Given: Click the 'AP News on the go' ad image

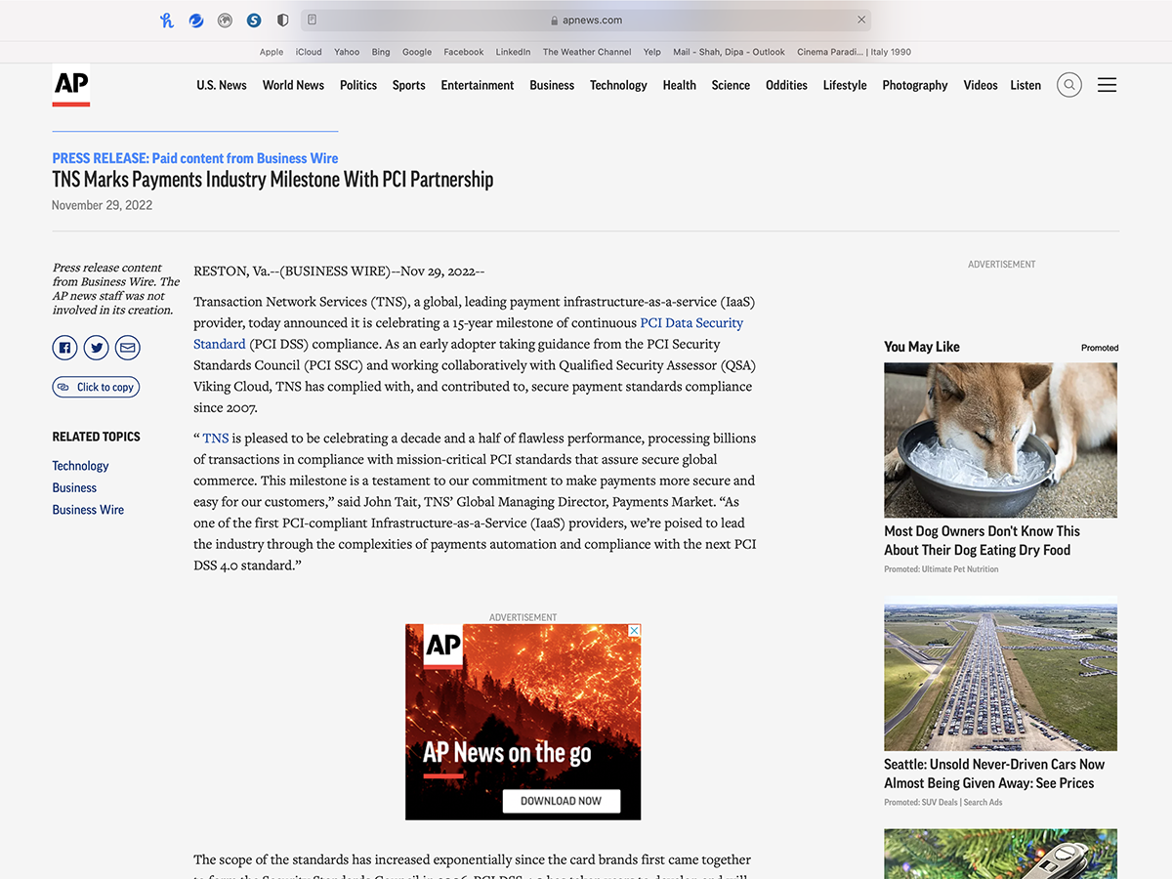Looking at the screenshot, I should [523, 722].
